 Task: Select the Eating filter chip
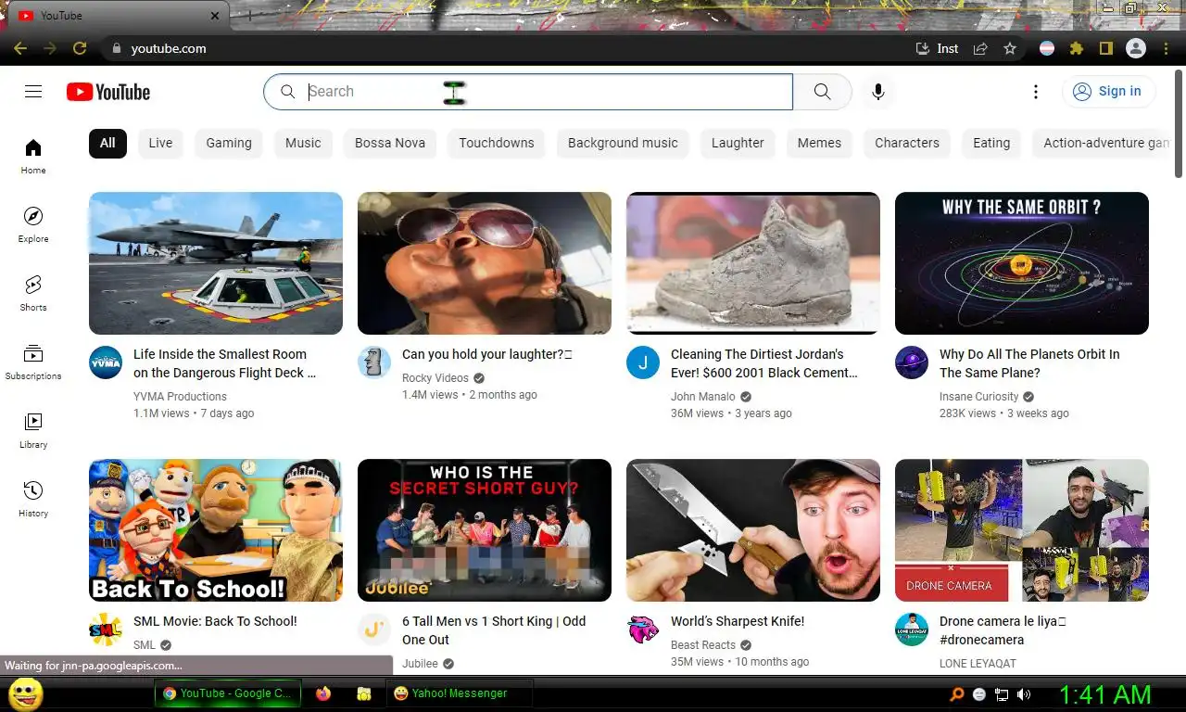point(991,143)
